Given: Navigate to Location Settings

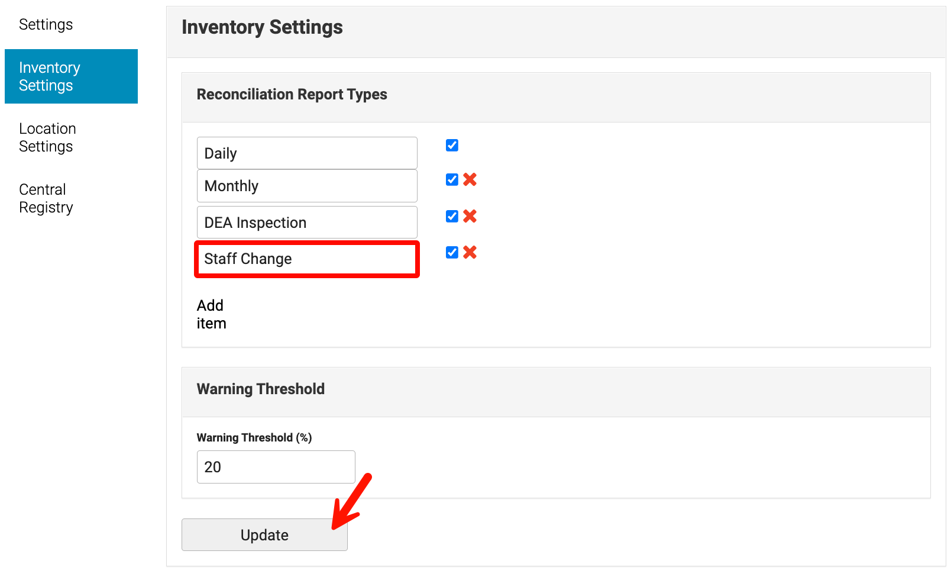Looking at the screenshot, I should click(x=47, y=137).
